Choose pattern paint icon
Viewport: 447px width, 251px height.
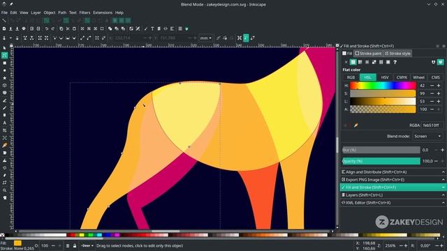coord(381,62)
